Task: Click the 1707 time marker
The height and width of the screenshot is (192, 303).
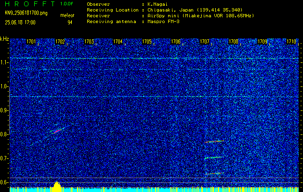Action: point(205,42)
